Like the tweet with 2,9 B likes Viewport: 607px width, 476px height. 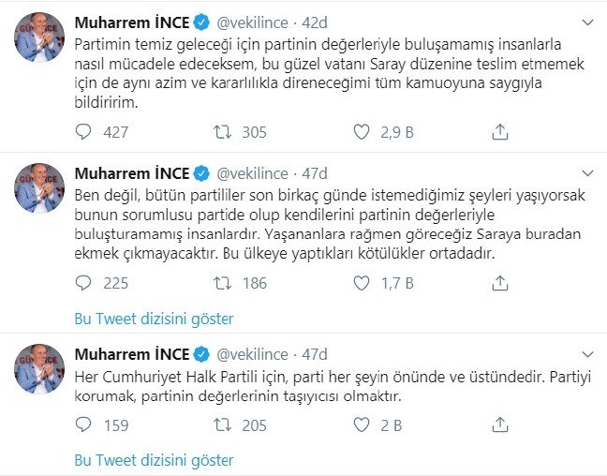coord(362,131)
